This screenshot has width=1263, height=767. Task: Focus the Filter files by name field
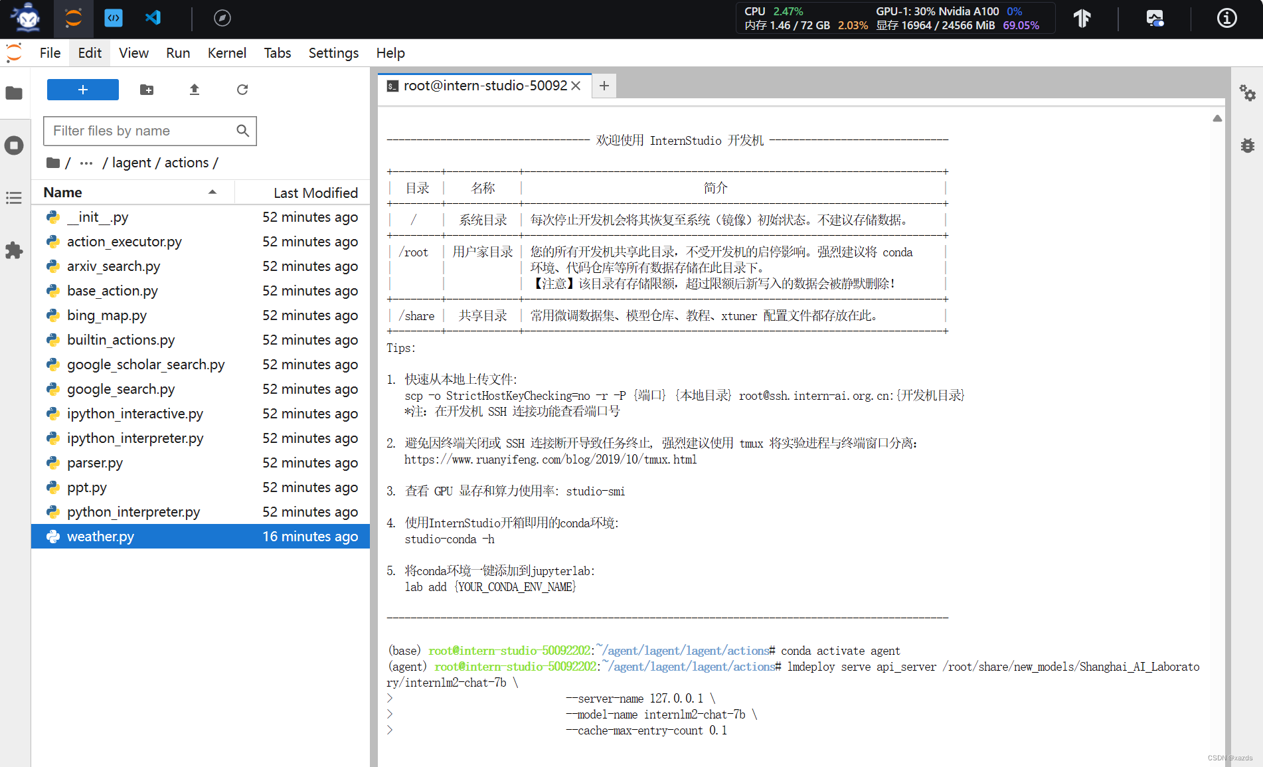(x=150, y=131)
